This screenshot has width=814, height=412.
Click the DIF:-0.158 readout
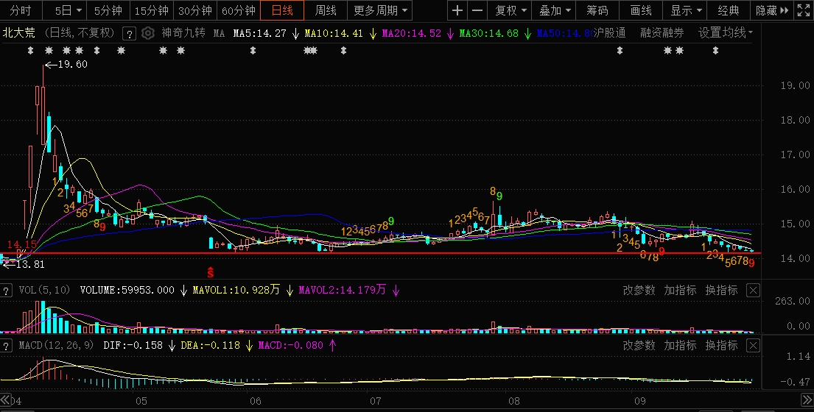(133, 346)
